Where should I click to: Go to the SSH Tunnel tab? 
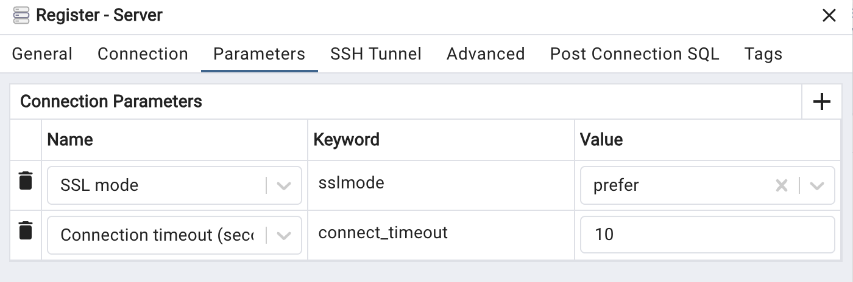(x=375, y=54)
